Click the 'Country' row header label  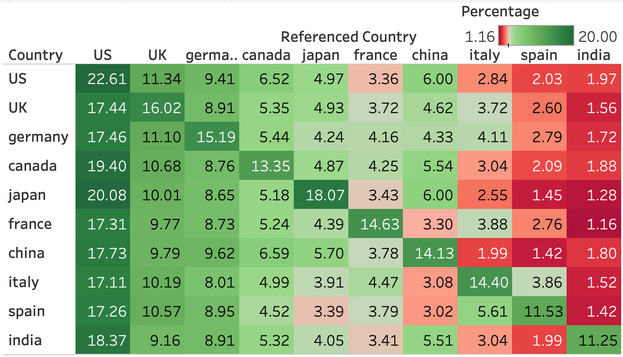(x=35, y=55)
